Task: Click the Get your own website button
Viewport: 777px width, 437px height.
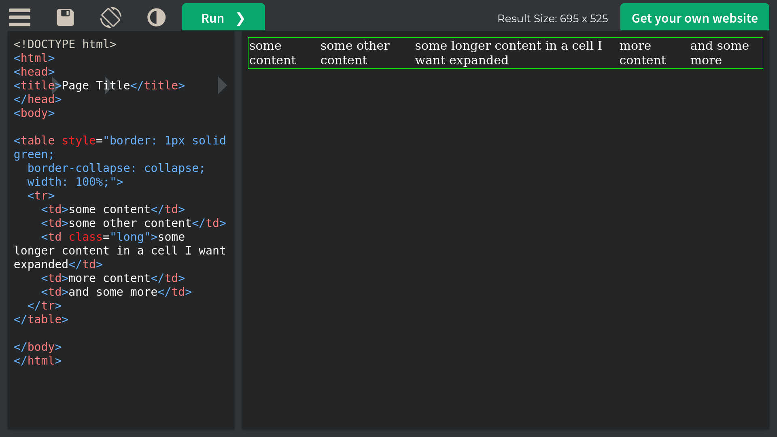Action: (x=694, y=18)
